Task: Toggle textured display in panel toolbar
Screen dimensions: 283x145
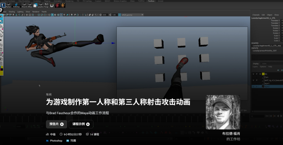Action: [61, 15]
